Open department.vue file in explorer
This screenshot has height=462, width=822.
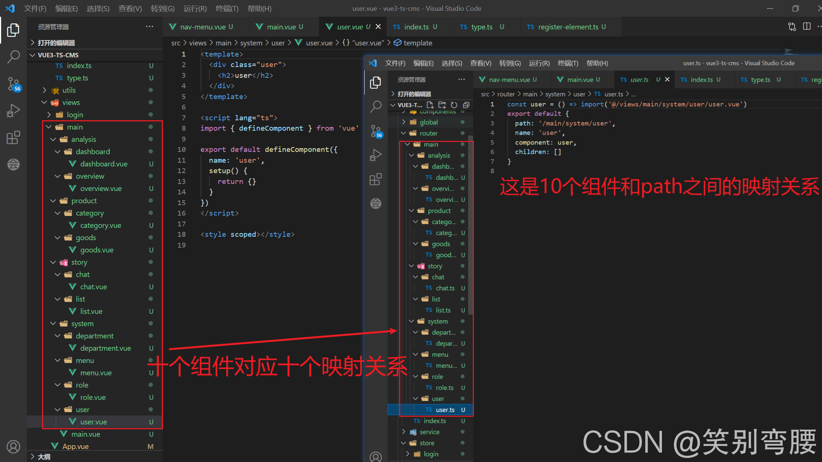[105, 348]
